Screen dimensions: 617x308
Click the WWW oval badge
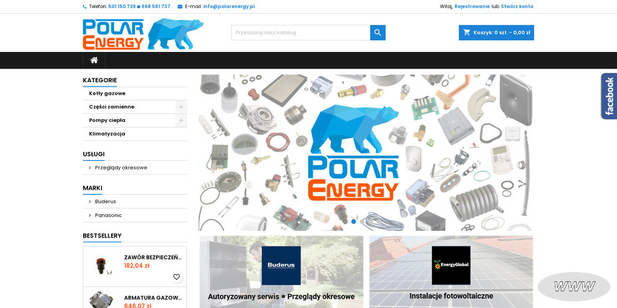coord(574,287)
